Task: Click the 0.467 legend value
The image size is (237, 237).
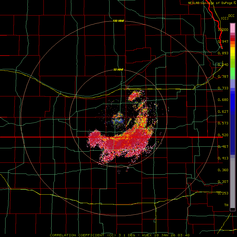Action: [x=223, y=146]
